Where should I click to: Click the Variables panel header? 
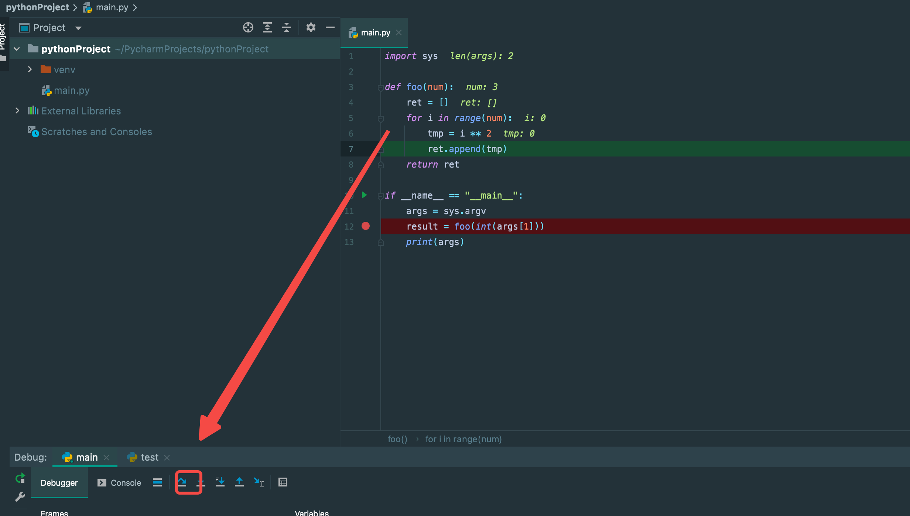pyautogui.click(x=312, y=512)
